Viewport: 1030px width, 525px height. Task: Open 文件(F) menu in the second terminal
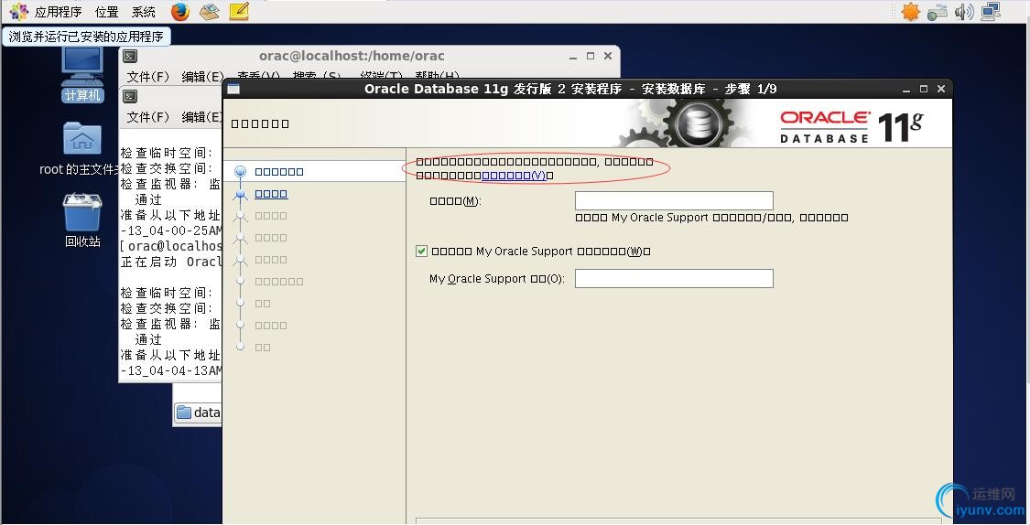click(147, 117)
